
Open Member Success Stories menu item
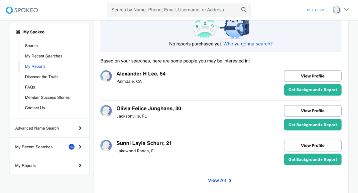click(47, 98)
